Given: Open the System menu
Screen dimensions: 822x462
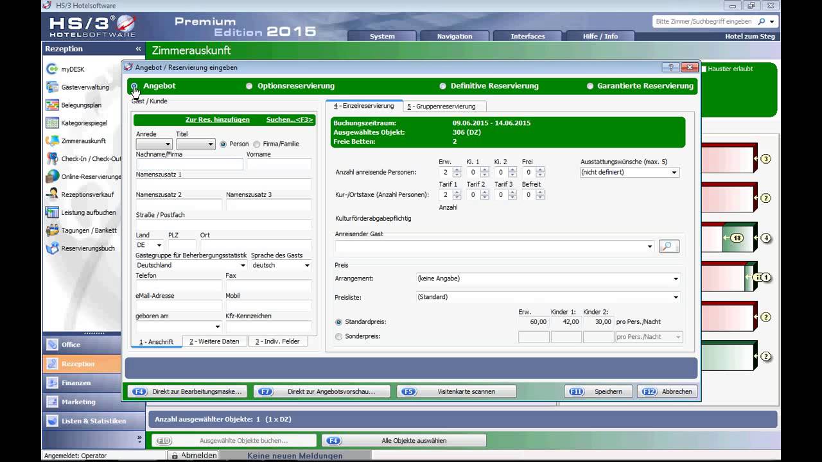Looking at the screenshot, I should coord(382,37).
